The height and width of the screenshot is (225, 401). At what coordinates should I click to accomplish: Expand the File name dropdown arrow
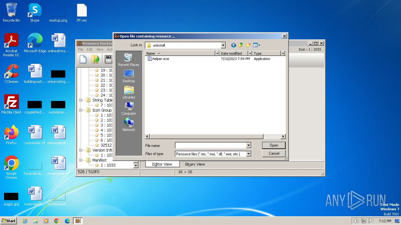coord(248,145)
